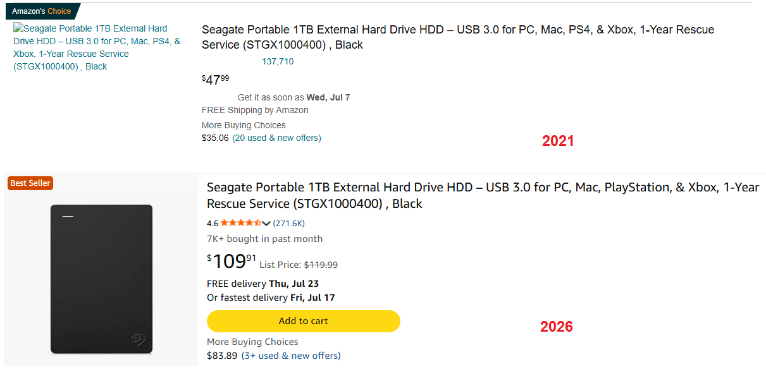Click the struck-through $119.99 list price
766x374 pixels.
(321, 265)
